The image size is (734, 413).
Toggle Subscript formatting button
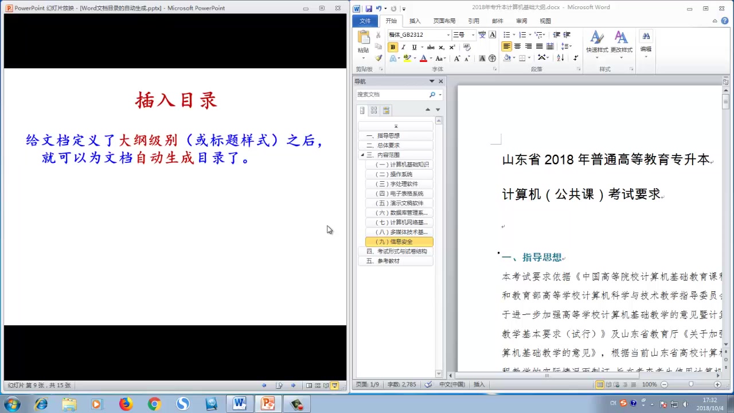[x=442, y=47]
